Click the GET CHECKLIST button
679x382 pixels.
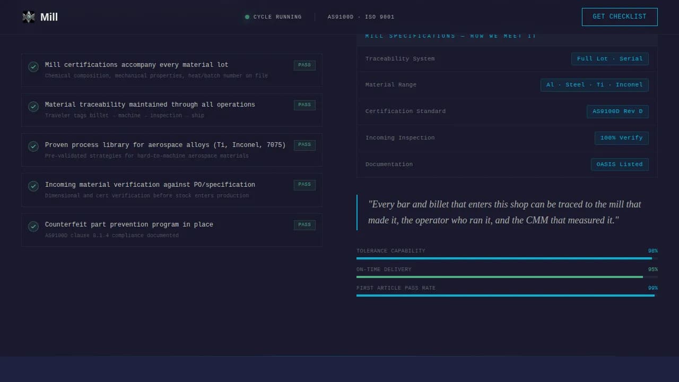pyautogui.click(x=619, y=16)
